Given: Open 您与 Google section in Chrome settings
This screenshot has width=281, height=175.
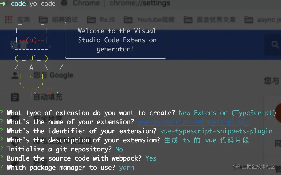Looking at the screenshot, I should pyautogui.click(x=53, y=75).
